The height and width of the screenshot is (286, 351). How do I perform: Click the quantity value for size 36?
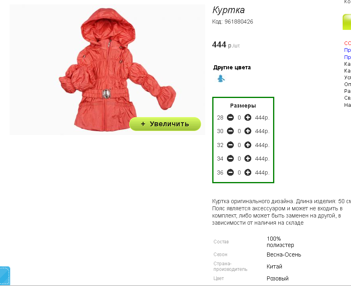(239, 172)
